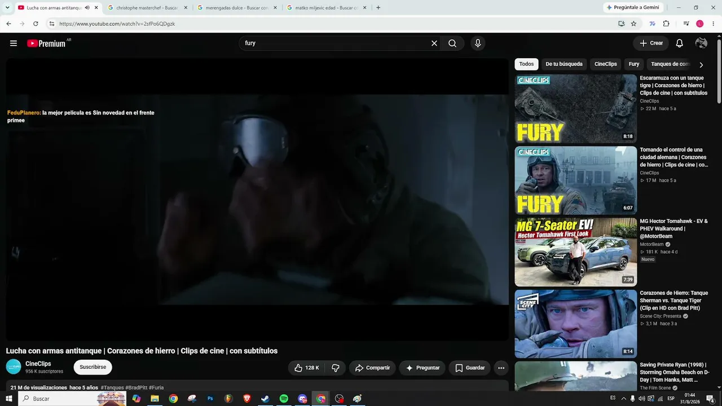
Task: Open Steam from the taskbar
Action: [x=265, y=399]
